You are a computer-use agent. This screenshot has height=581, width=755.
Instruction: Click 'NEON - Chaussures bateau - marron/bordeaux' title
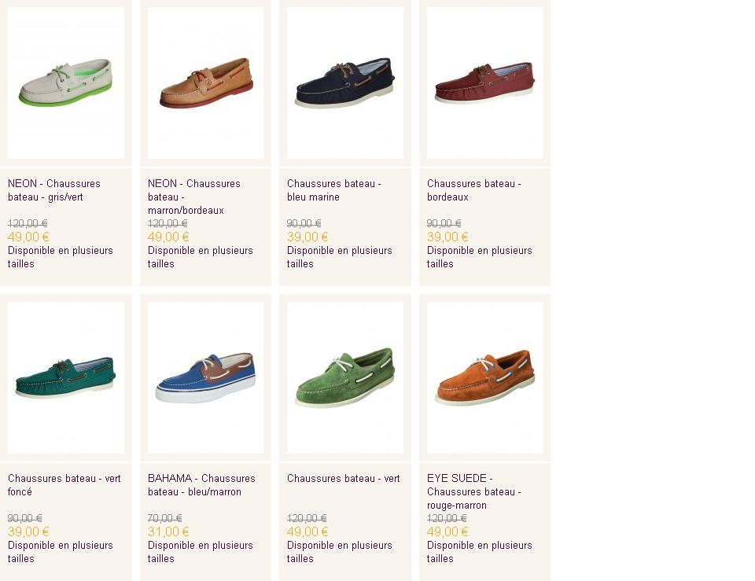194,197
